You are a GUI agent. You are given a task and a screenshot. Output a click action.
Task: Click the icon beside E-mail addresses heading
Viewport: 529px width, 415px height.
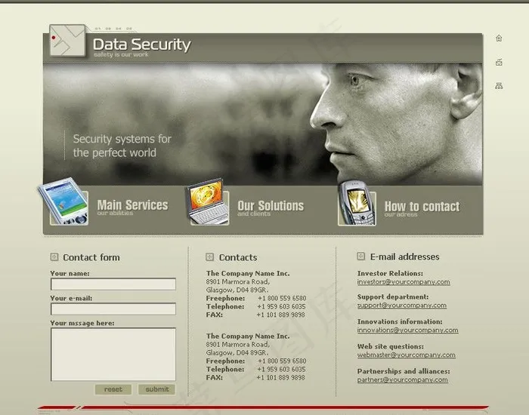pyautogui.click(x=361, y=257)
